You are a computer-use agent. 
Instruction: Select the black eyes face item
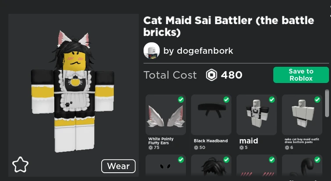(166, 165)
